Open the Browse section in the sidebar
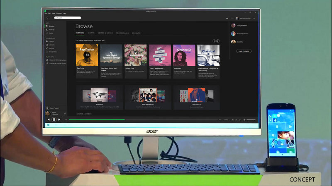Viewport: 332px width, 186px height. 51,26
